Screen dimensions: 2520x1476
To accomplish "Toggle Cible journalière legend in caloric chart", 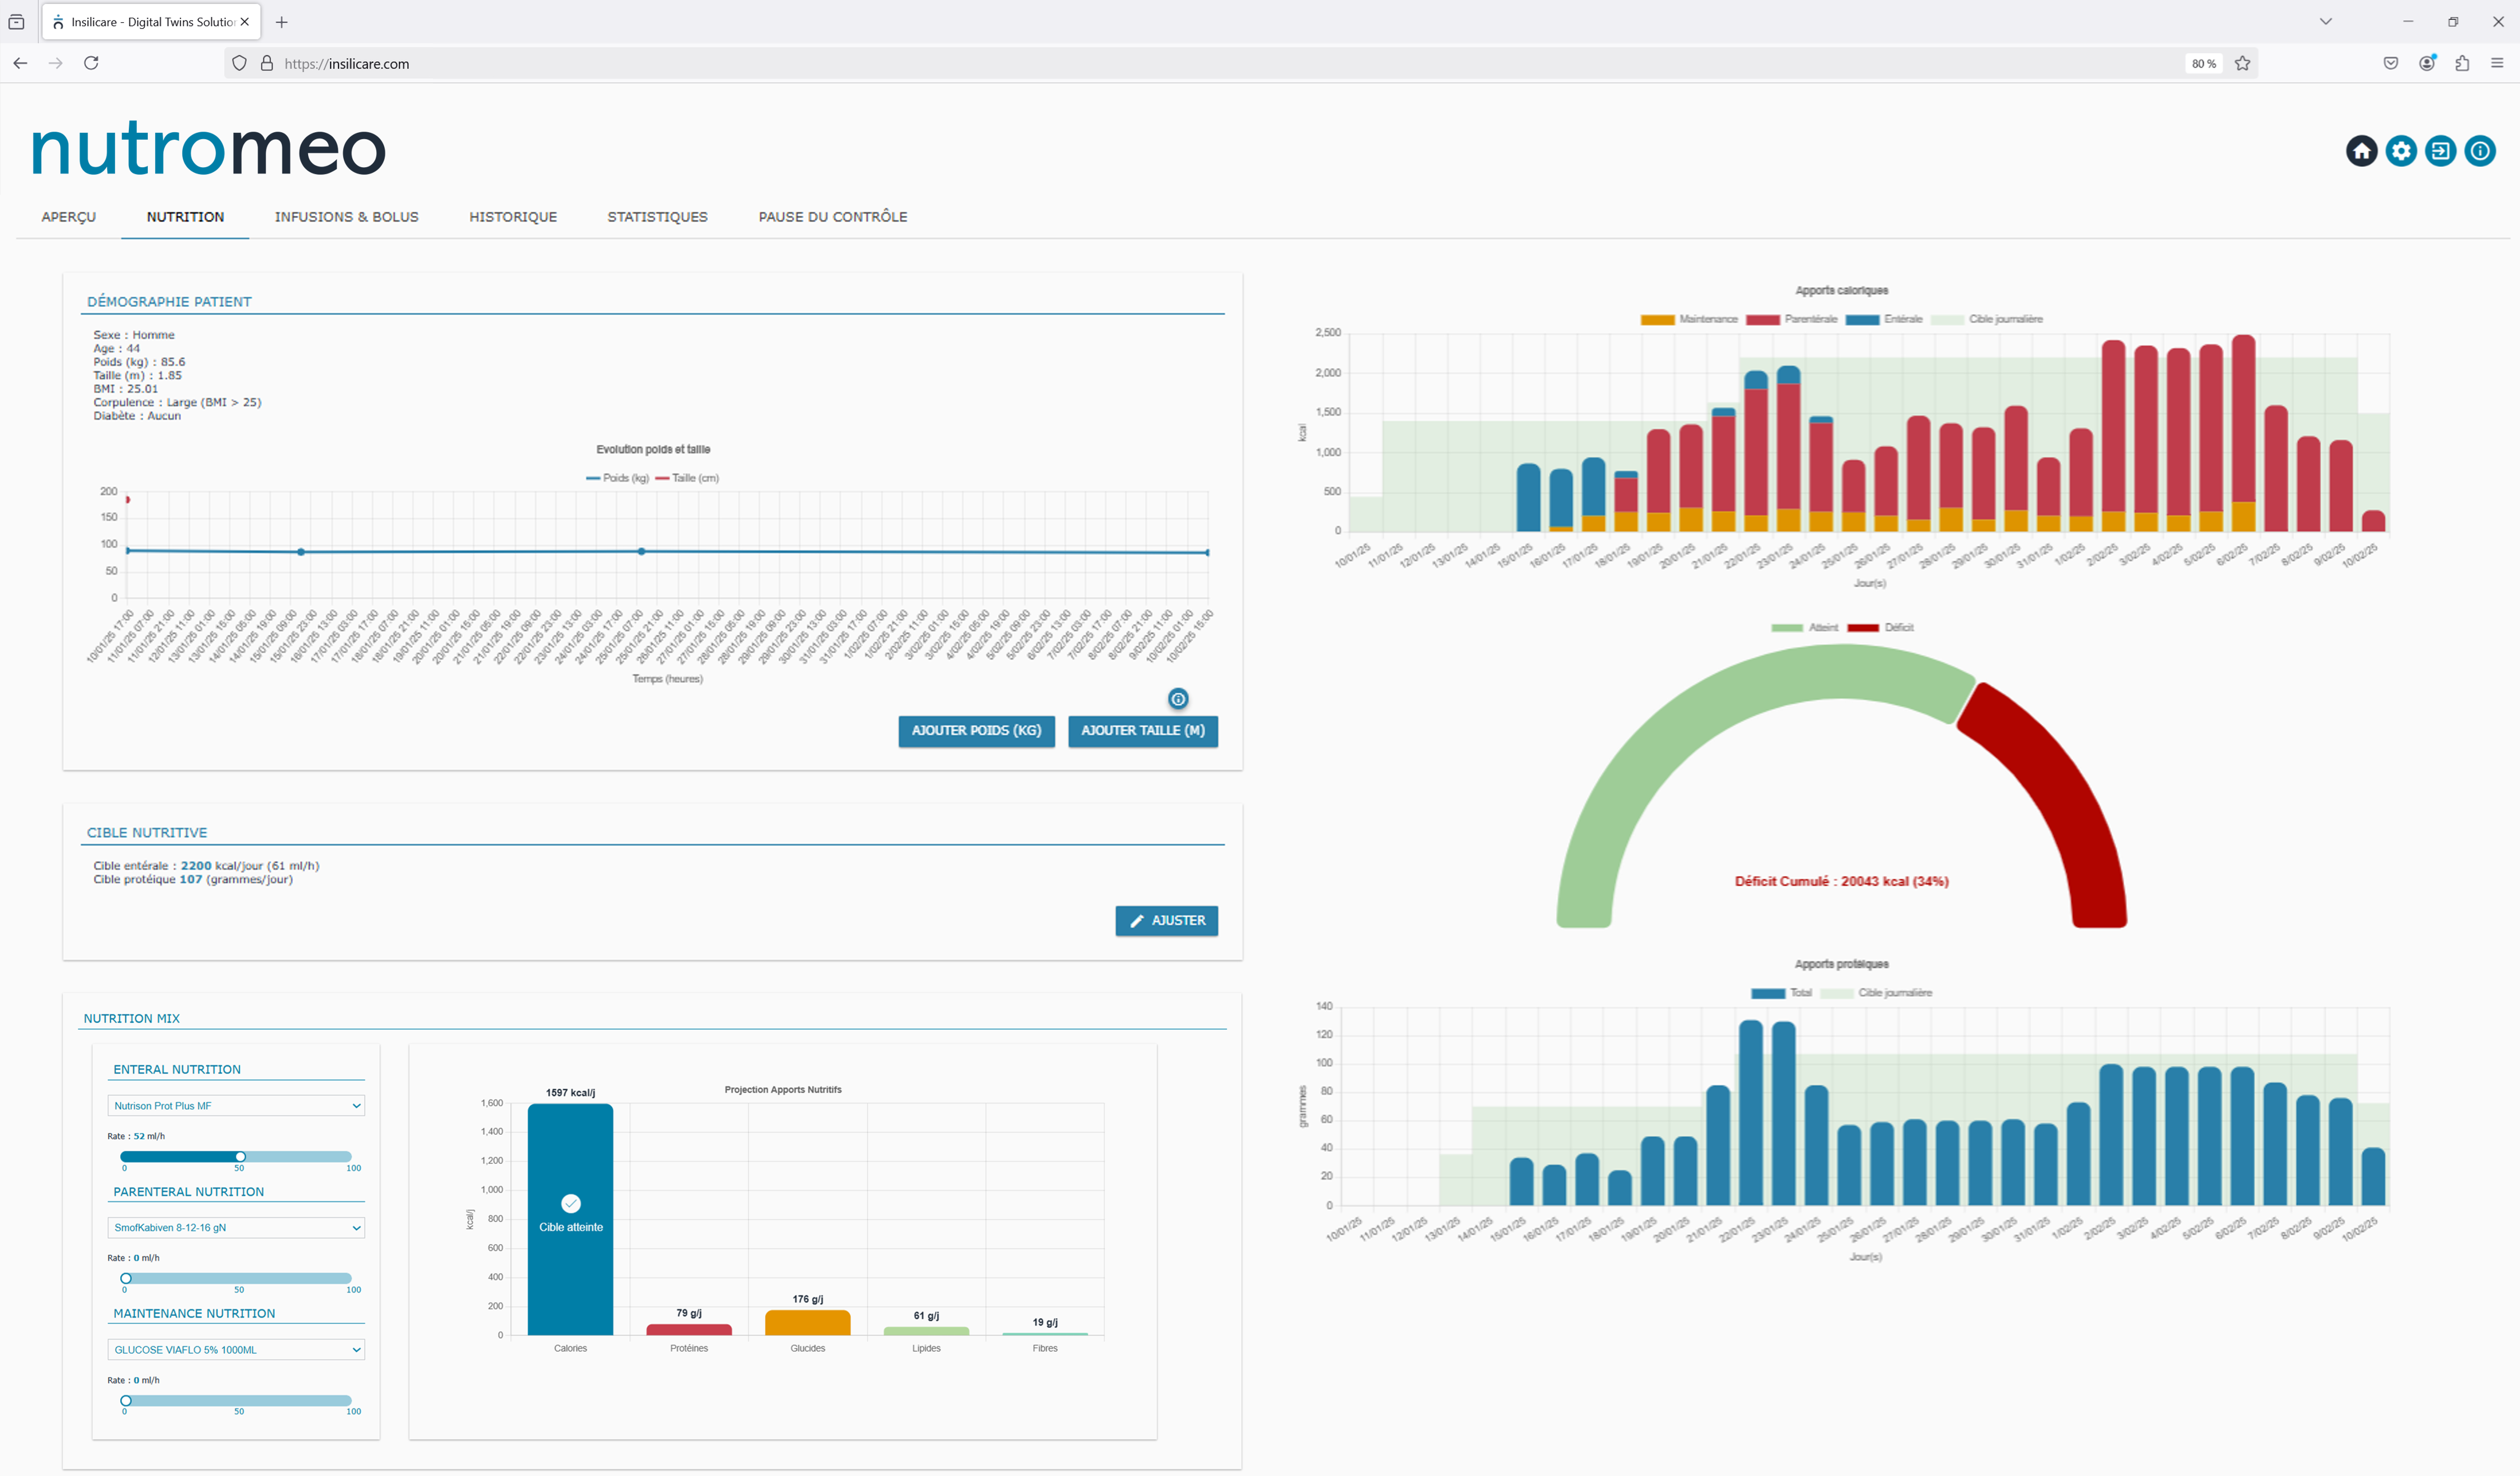I will point(1986,319).
